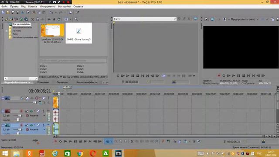Image resolution: width=279 pixels, height=157 pixels.
Task: Select the Теги folder in media tree
Action: click(x=15, y=34)
